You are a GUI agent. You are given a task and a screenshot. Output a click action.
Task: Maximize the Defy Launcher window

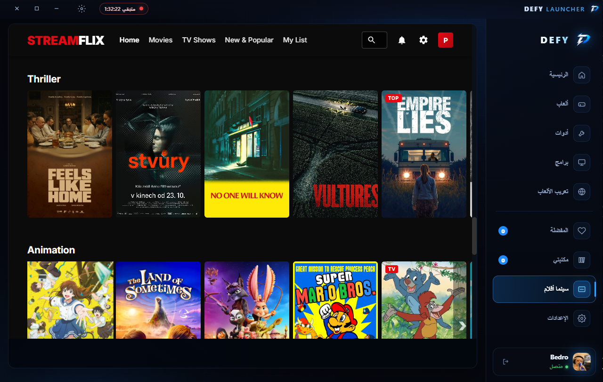37,9
